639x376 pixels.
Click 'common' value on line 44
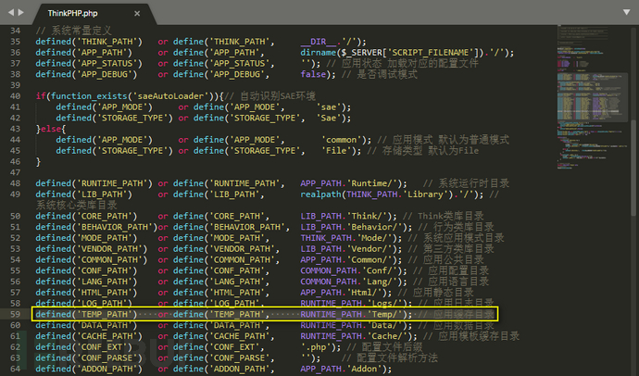[341, 140]
